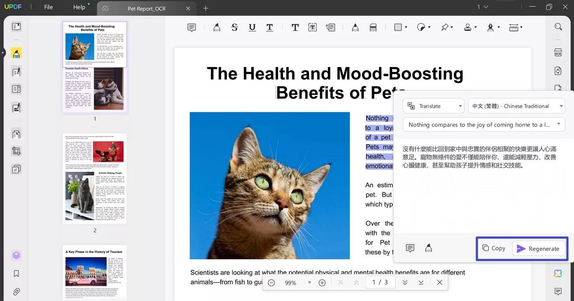Viewport: 574px width, 301px height.
Task: Open the Convert PDF tool
Action: coord(558,71)
